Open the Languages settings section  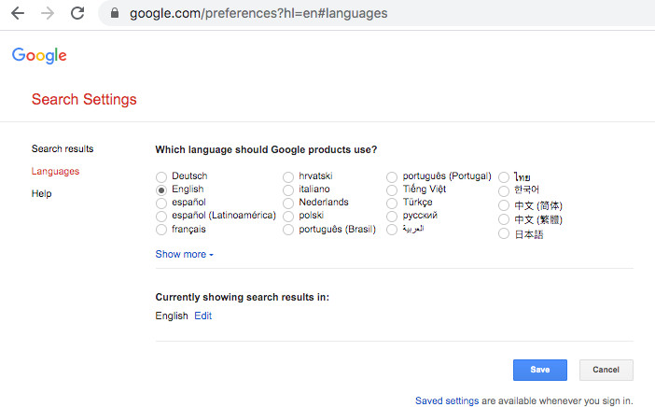(x=55, y=171)
